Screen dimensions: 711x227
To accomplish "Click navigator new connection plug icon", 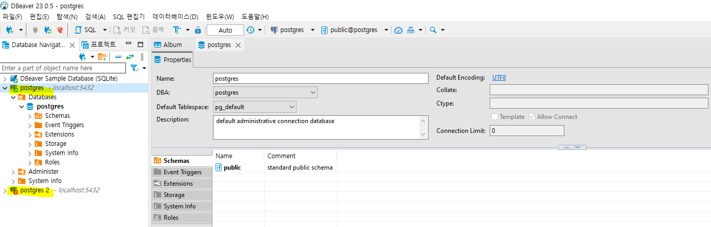I will click(x=82, y=56).
